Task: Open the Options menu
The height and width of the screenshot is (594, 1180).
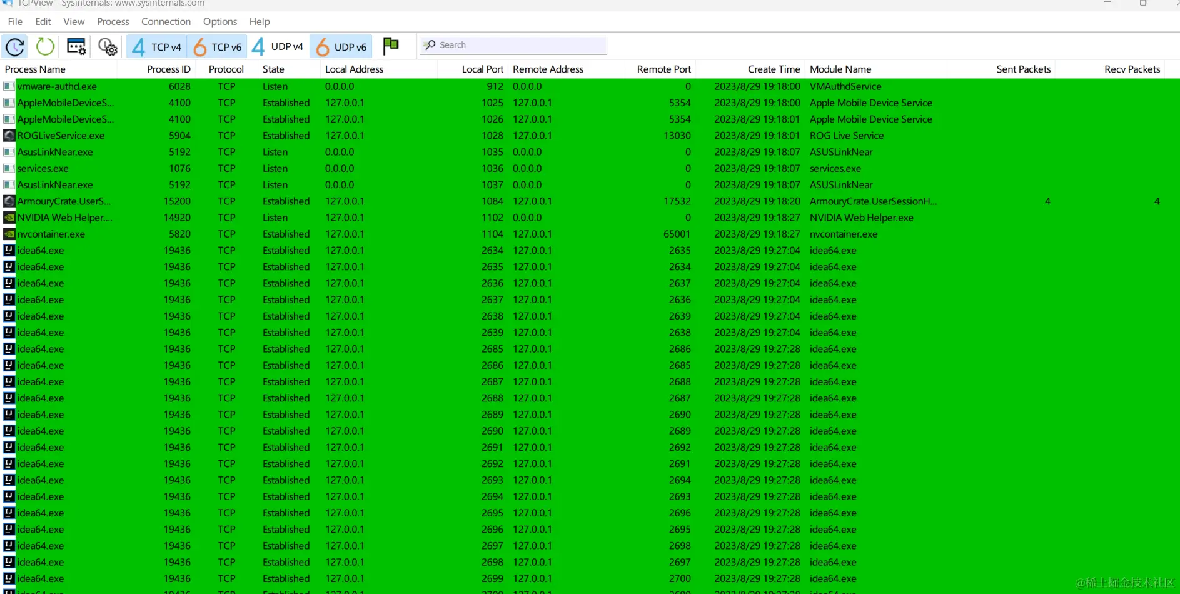Action: (219, 21)
